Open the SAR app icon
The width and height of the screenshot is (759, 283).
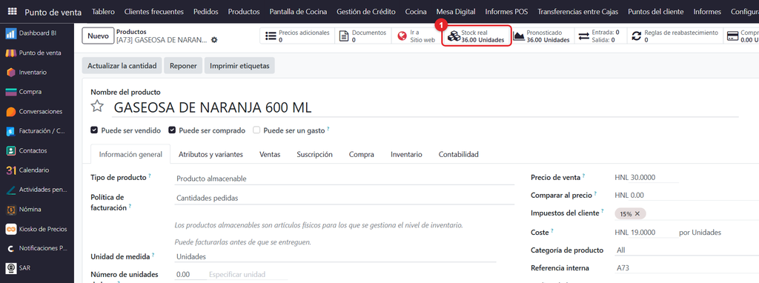pos(11,267)
